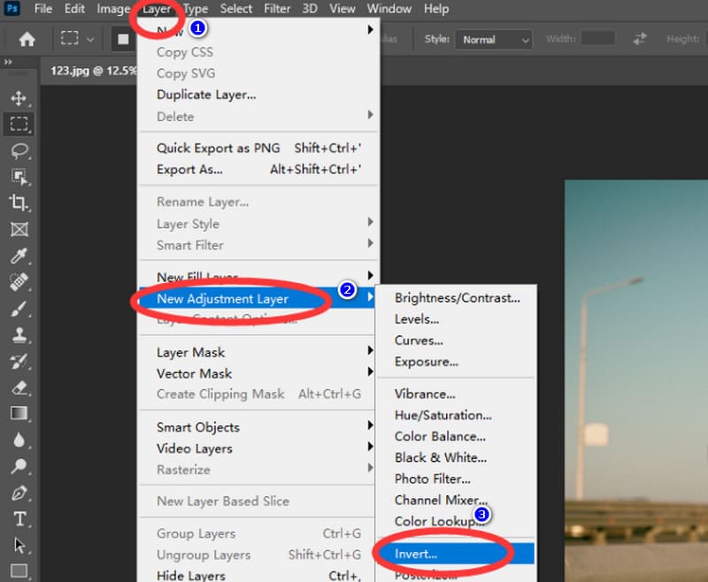Viewport: 708px width, 582px height.
Task: Select the Crop tool
Action: tap(19, 203)
